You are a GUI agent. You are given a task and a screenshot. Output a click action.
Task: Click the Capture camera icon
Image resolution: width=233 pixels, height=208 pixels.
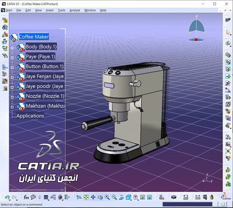pos(174,197)
